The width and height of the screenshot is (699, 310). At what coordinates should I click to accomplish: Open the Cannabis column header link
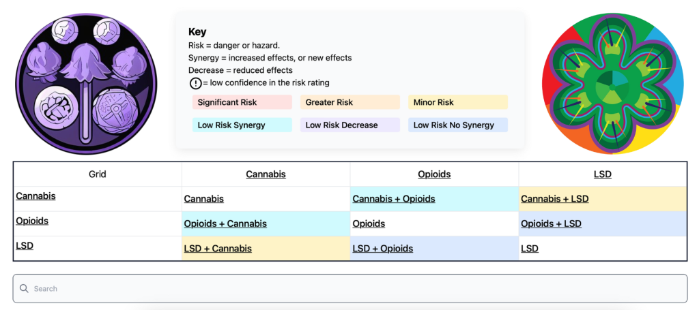(x=266, y=174)
